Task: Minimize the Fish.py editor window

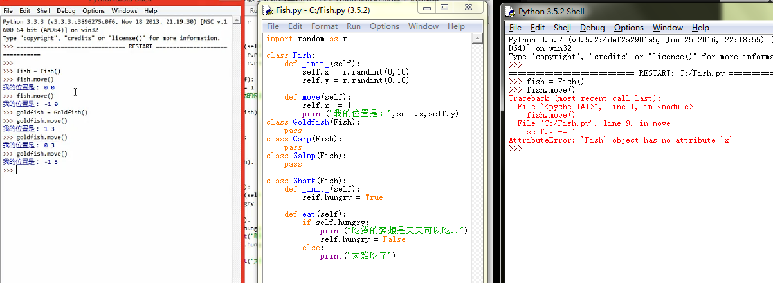Action: tap(426, 7)
